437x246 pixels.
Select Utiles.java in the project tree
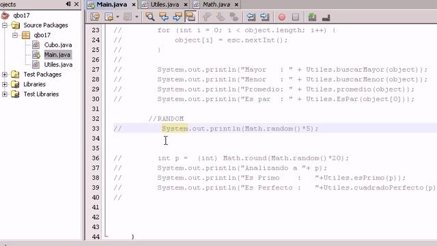click(x=58, y=65)
